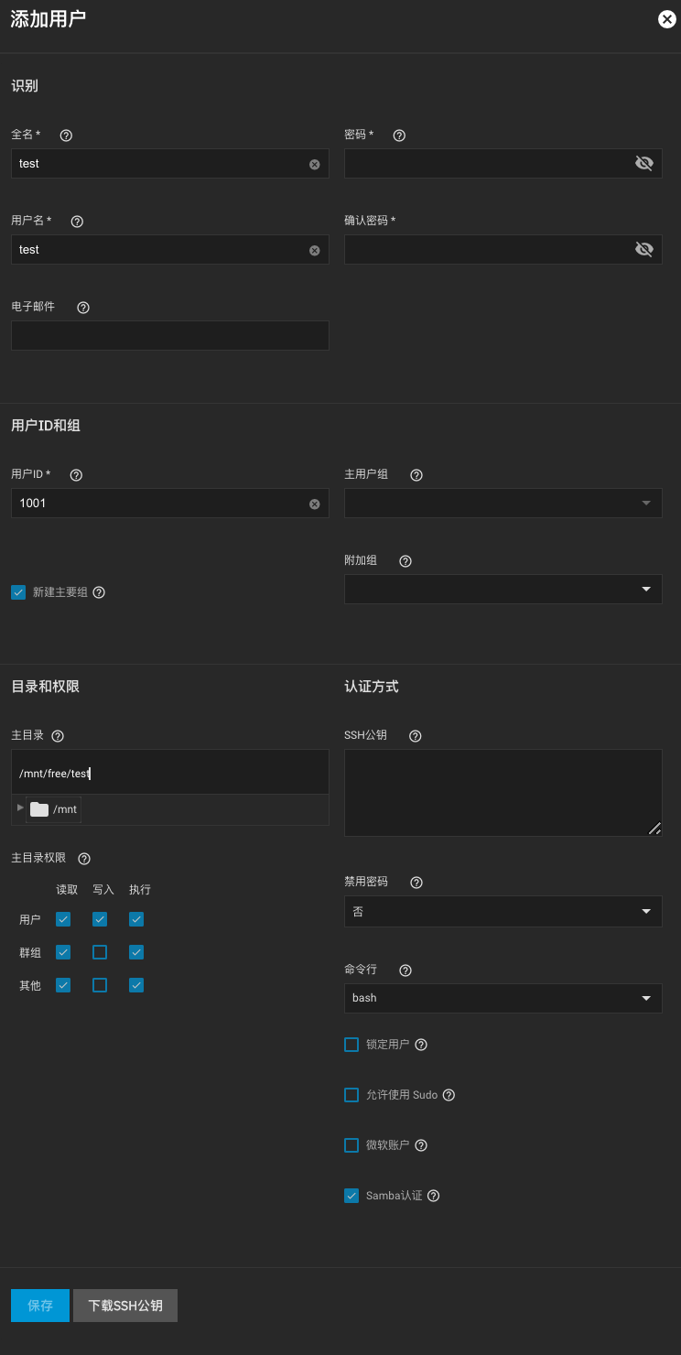Image resolution: width=681 pixels, height=1355 pixels.
Task: Clear the 用户名 field with X icon
Action: coord(314,250)
